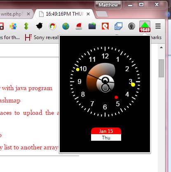Click the page scrollbar up arrow

[x=162, y=48]
